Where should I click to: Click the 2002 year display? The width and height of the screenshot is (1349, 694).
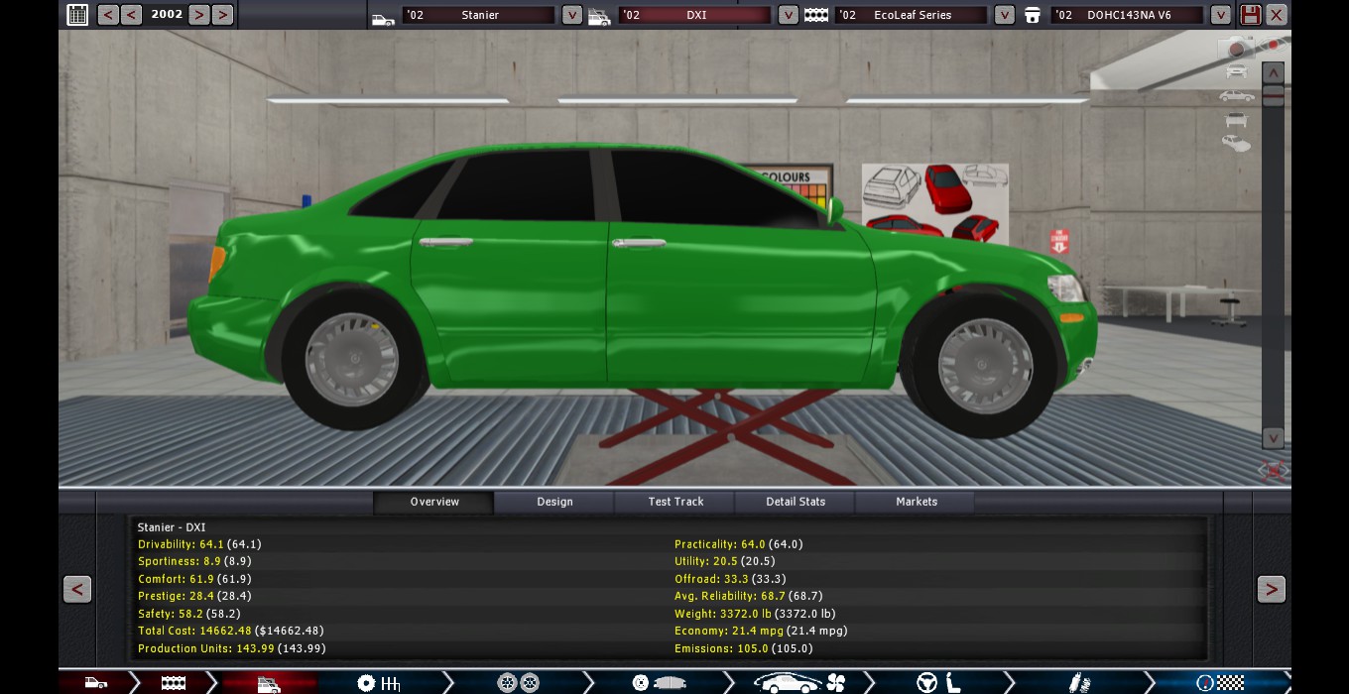tap(167, 15)
